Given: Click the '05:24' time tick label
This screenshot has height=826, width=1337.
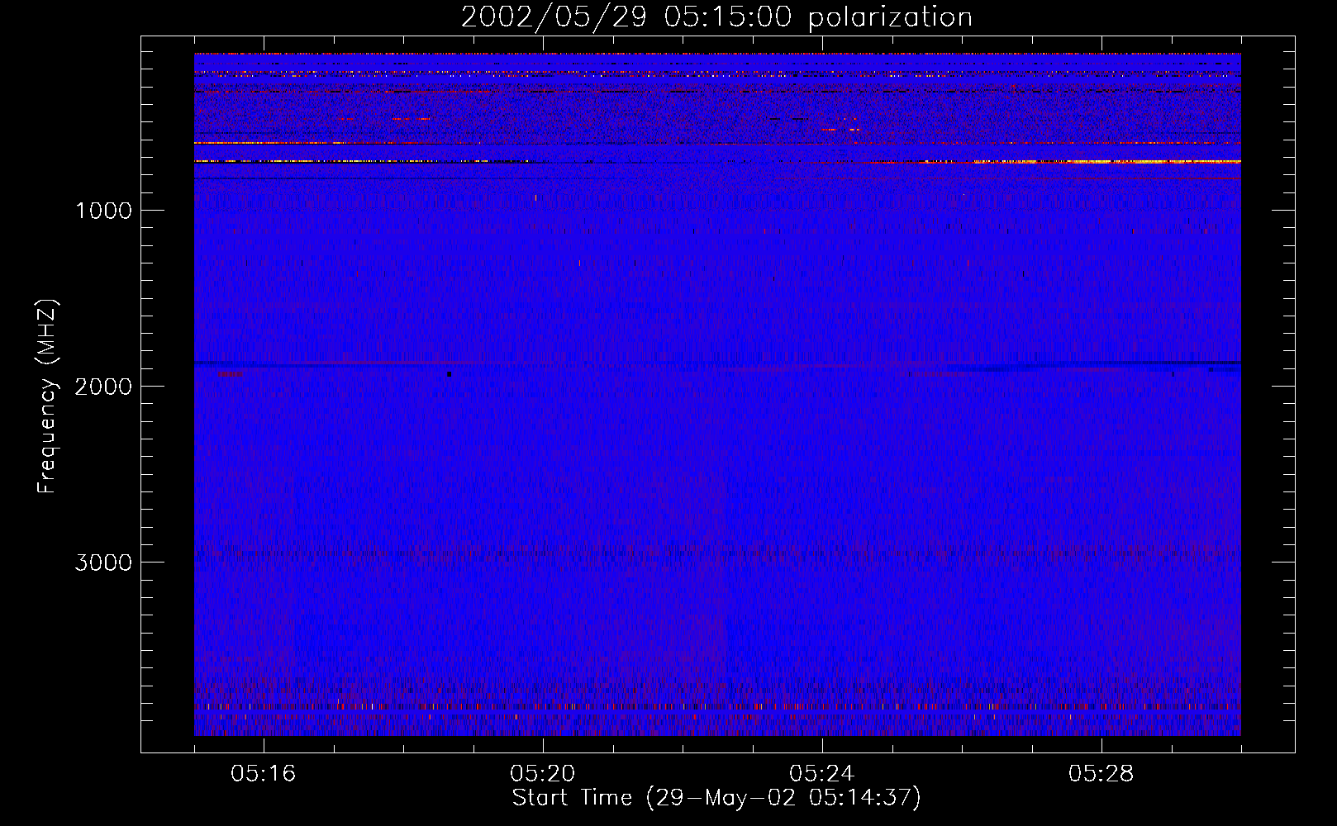Looking at the screenshot, I should pyautogui.click(x=822, y=773).
